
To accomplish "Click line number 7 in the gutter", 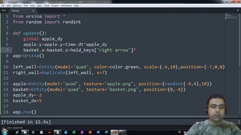I will 7,50.
